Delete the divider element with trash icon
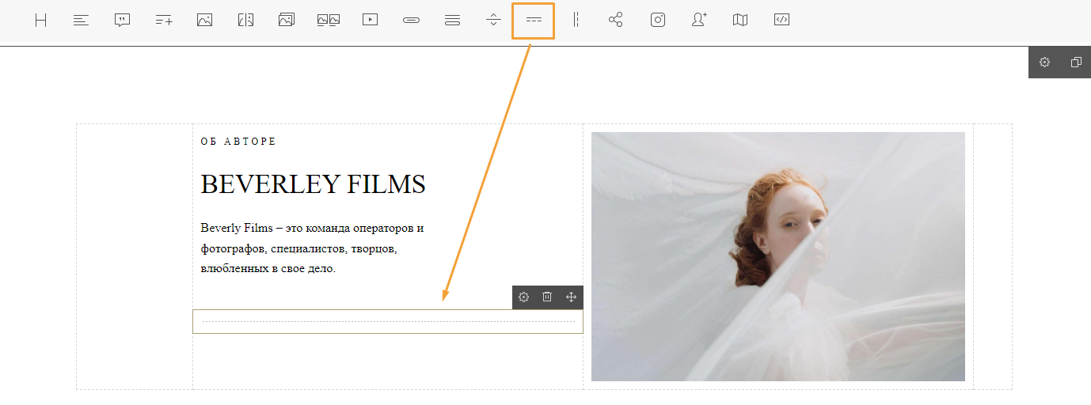Viewport: 1091px width, 405px height. pos(547,297)
